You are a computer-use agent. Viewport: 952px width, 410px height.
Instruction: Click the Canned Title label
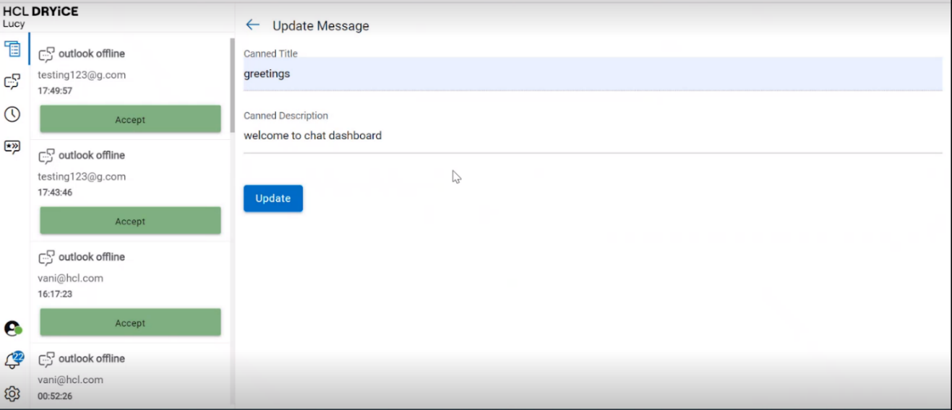pyautogui.click(x=270, y=53)
